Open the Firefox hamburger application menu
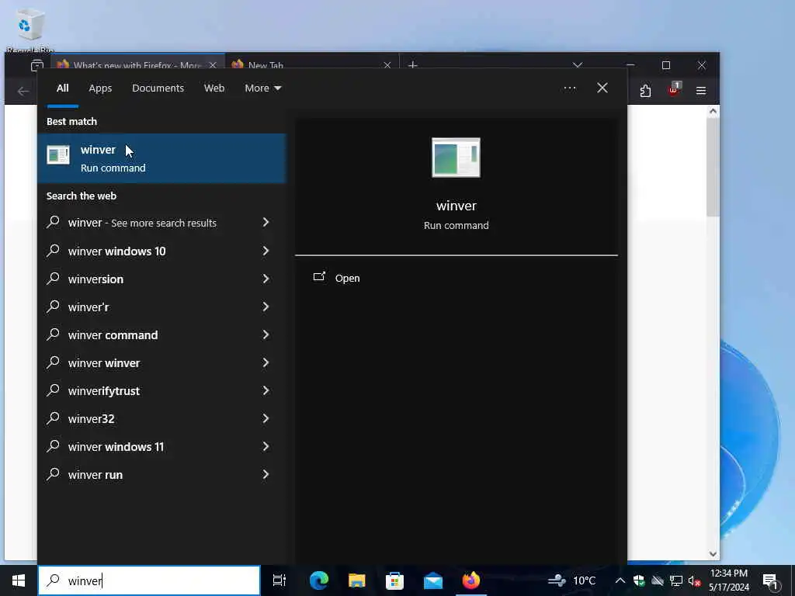This screenshot has width=795, height=596. pos(701,91)
